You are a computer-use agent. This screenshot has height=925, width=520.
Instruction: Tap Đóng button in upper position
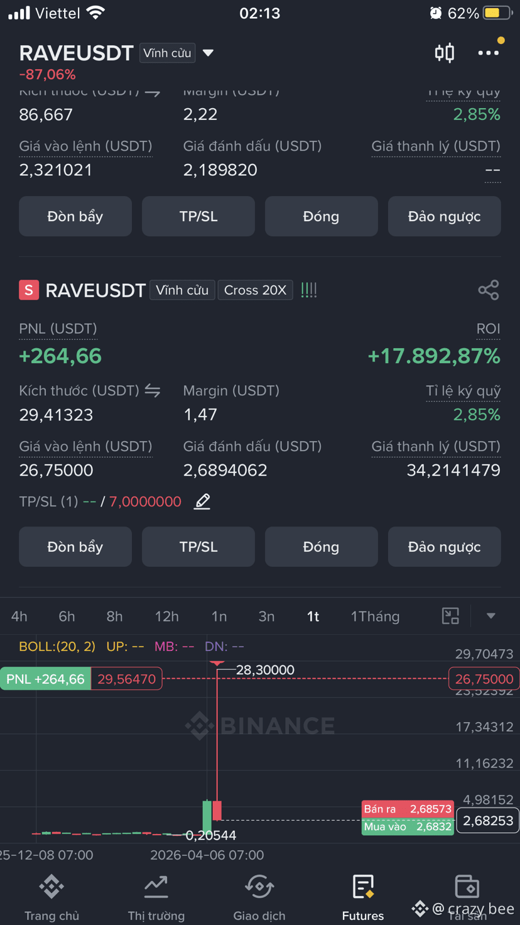click(x=322, y=216)
